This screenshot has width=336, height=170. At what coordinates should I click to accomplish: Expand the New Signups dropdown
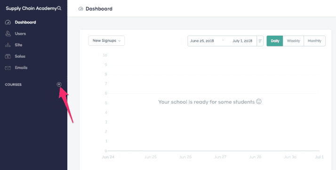point(106,41)
